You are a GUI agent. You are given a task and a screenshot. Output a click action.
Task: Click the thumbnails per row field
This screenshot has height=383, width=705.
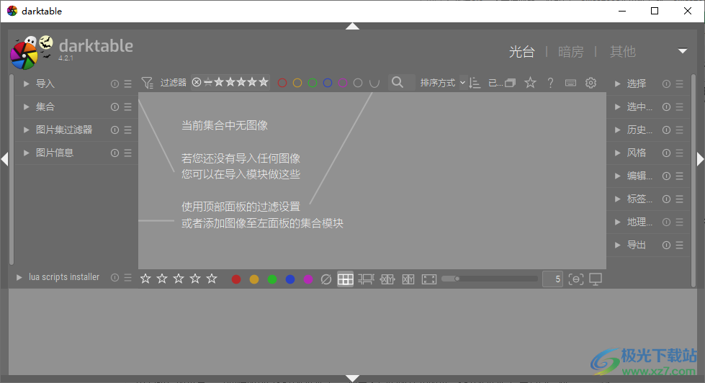coord(552,279)
